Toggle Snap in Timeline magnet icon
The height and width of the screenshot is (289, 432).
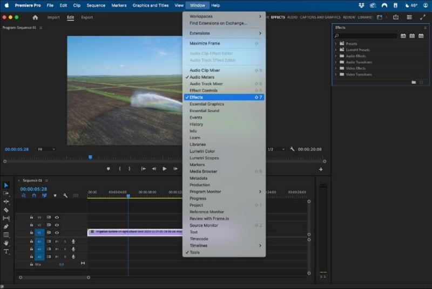pos(34,196)
